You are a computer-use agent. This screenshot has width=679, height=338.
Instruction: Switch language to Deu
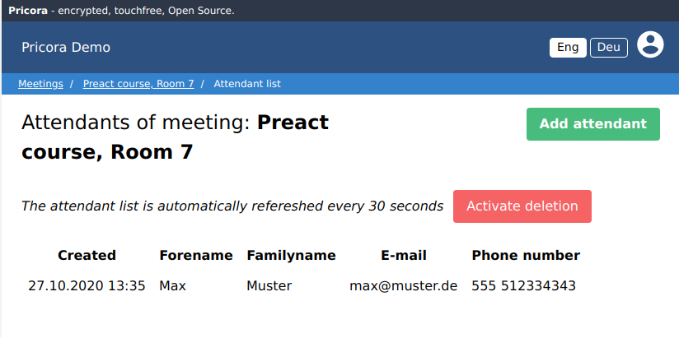pos(608,48)
